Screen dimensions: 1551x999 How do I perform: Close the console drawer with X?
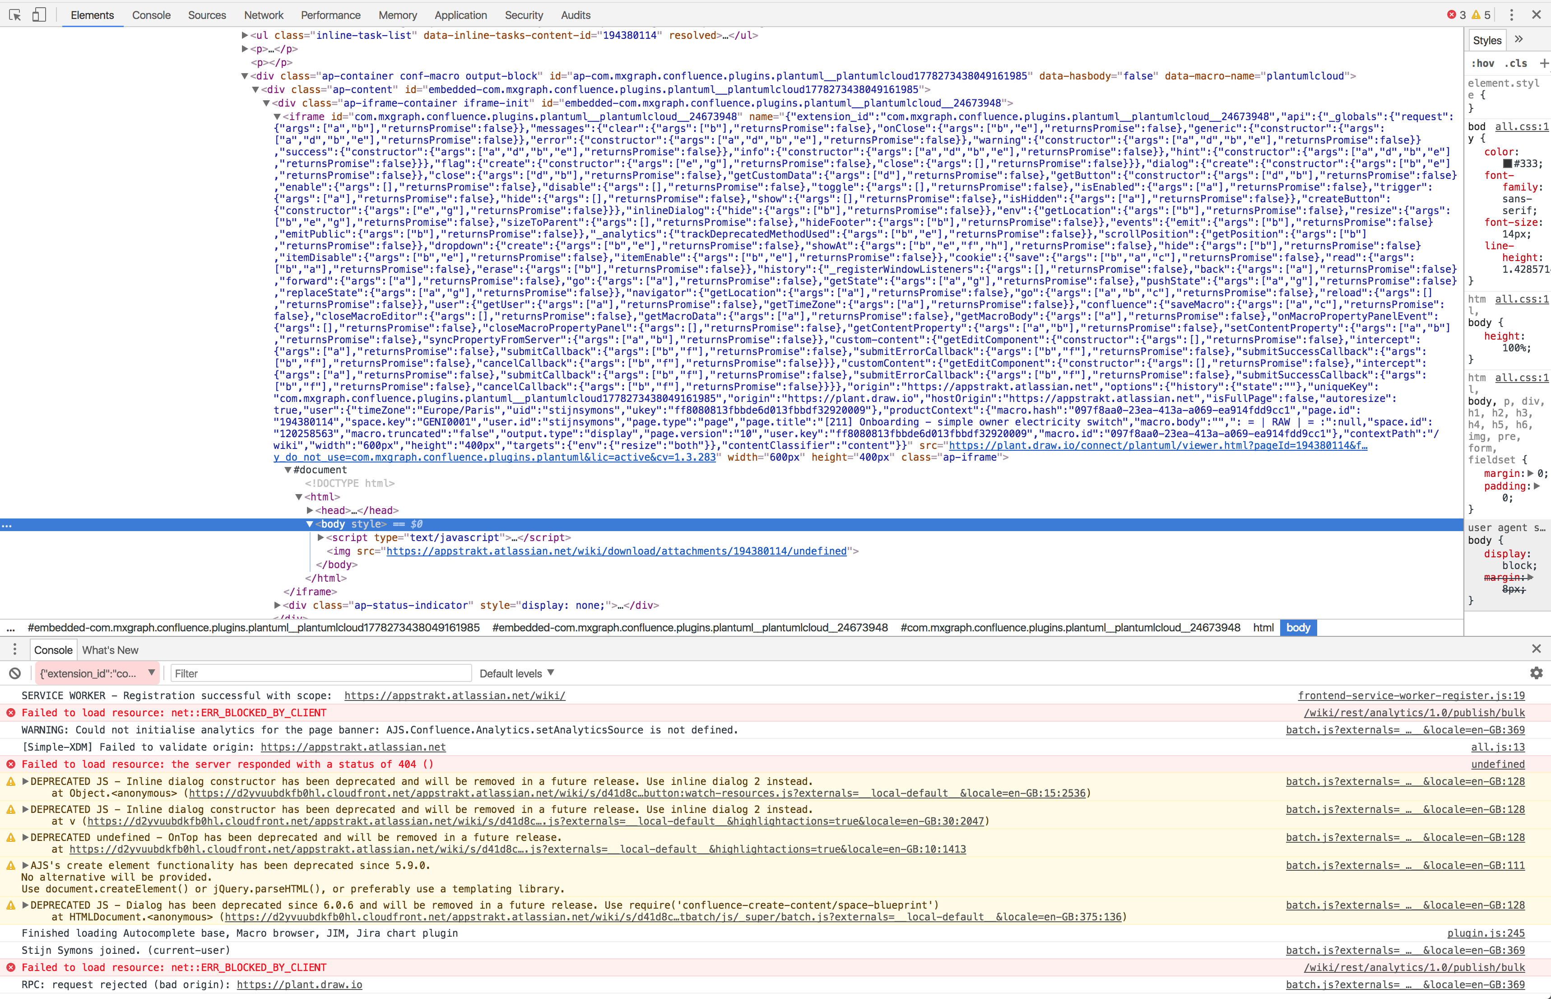point(1536,649)
